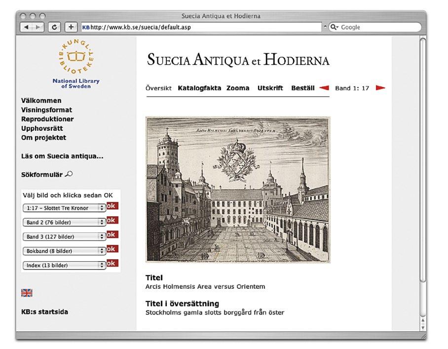Screen dimensions: 448x349
Task: Click the Band 1: 17 text
Action: [352, 88]
